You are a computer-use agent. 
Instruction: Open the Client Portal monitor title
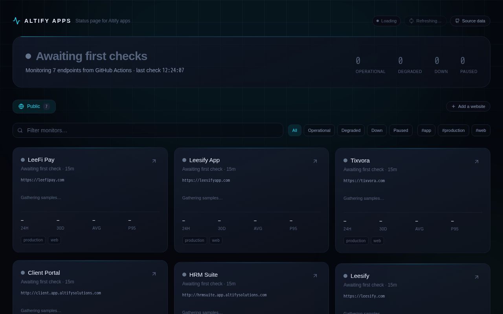click(x=44, y=273)
